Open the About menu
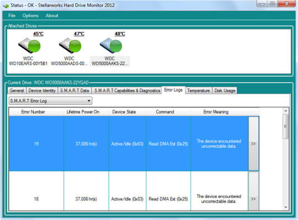This screenshot has width=298, height=220. [52, 15]
